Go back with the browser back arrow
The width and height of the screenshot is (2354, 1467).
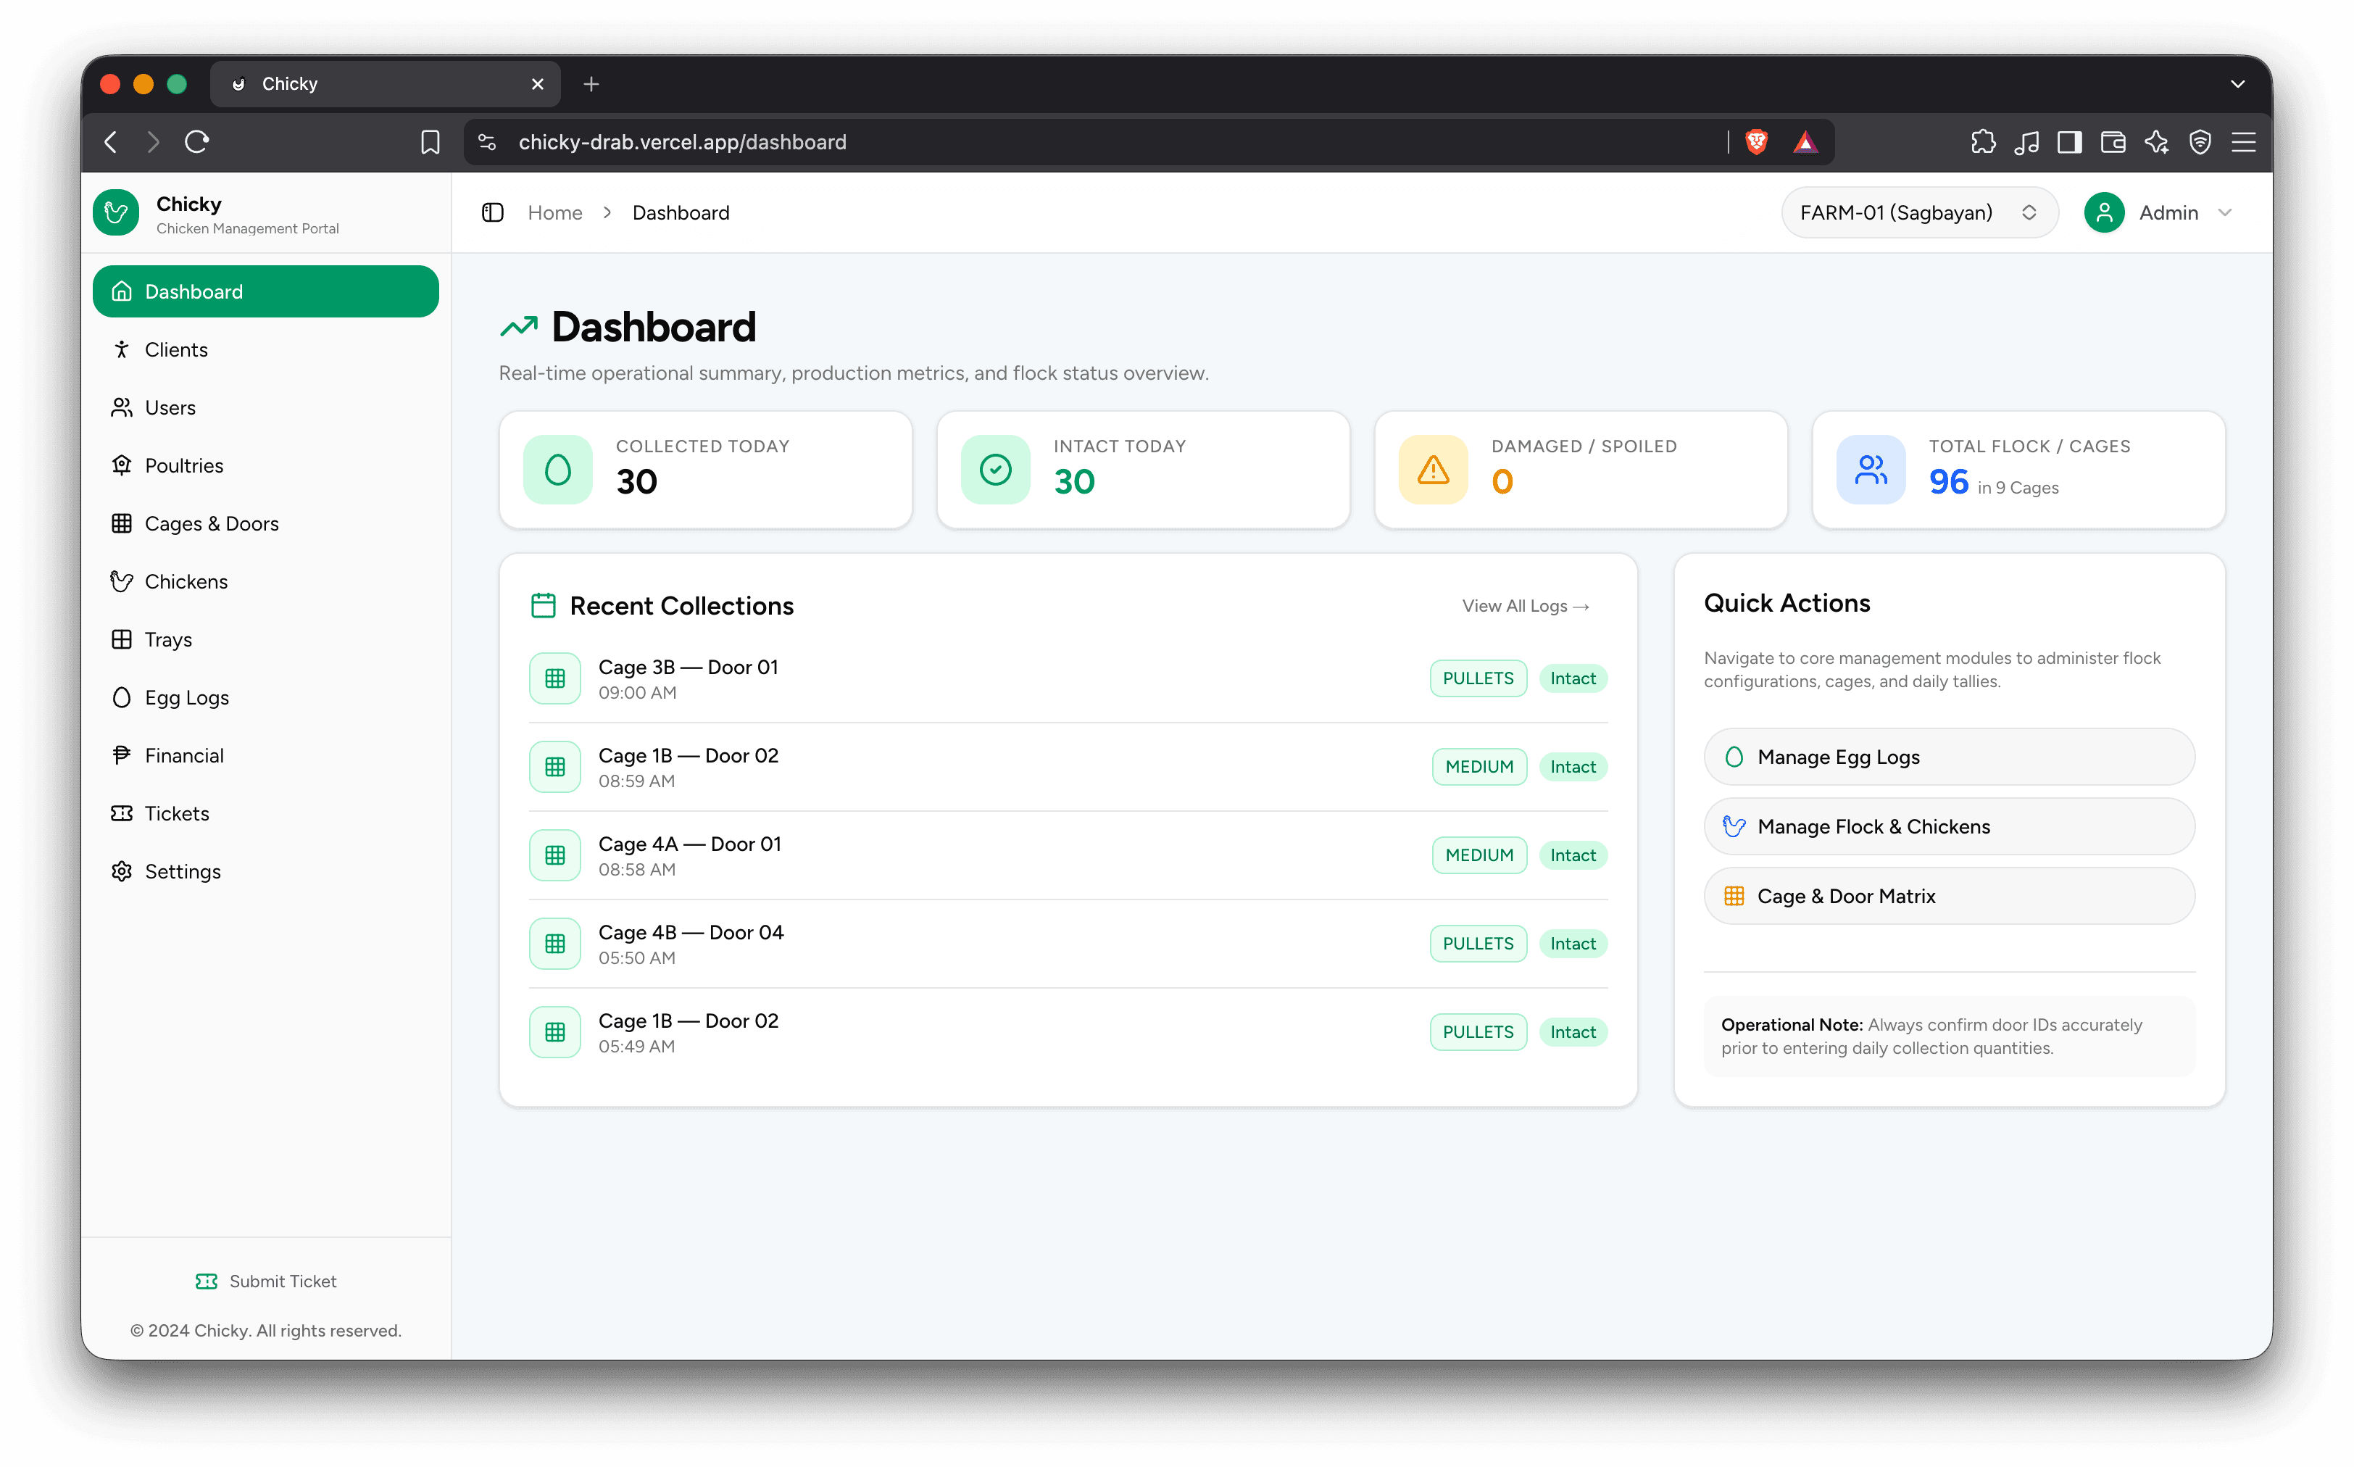112,141
